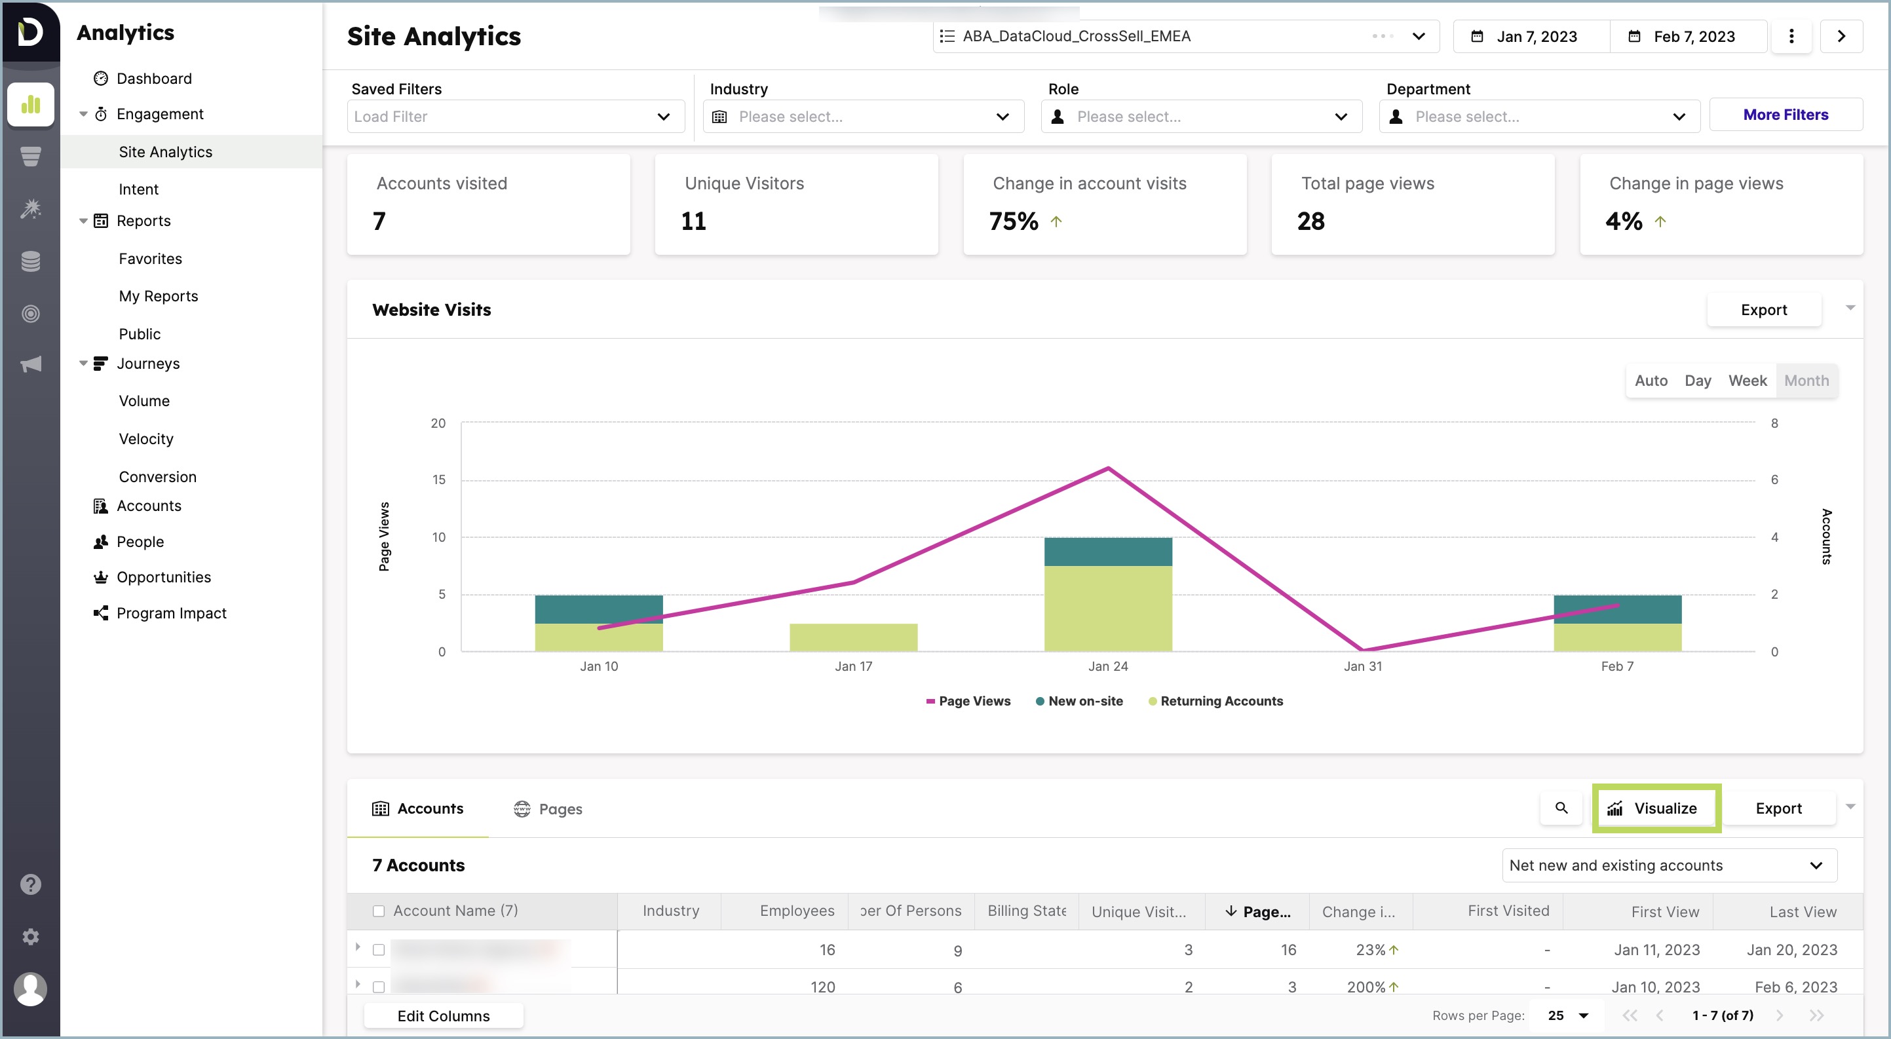
Task: Select Site Analytics in the Engagement menu
Action: 165,151
